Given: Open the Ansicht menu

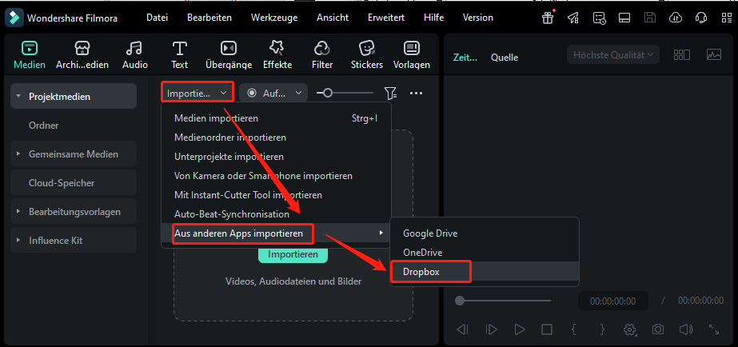Looking at the screenshot, I should (333, 18).
